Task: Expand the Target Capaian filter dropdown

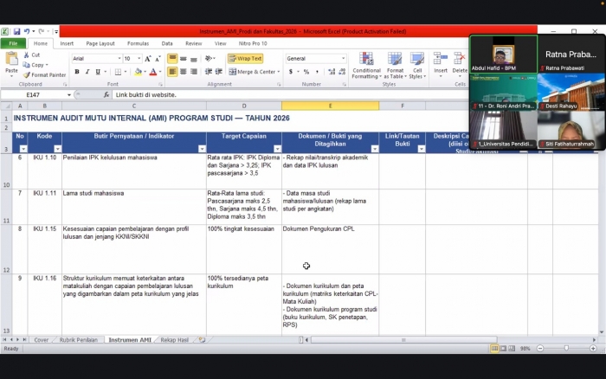Action: [x=278, y=149]
